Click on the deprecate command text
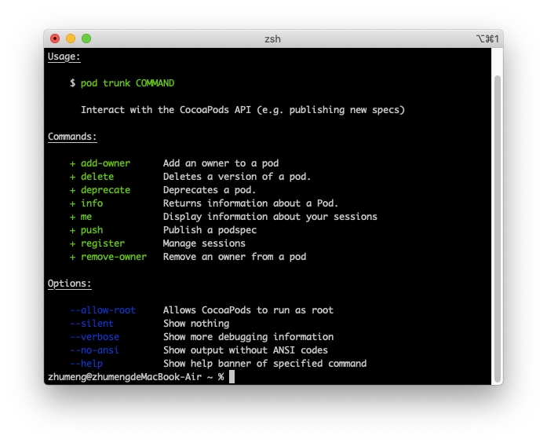The image size is (547, 443). click(105, 190)
